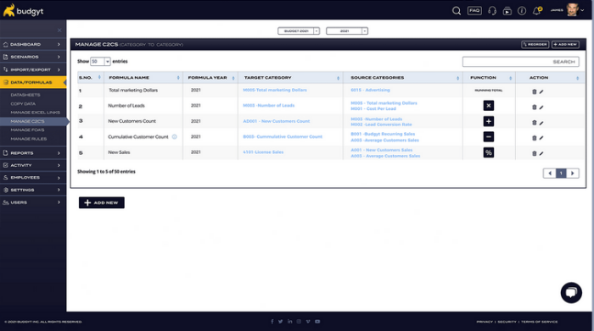Open the Facebook footer icon
The height and width of the screenshot is (331, 594).
[272, 322]
